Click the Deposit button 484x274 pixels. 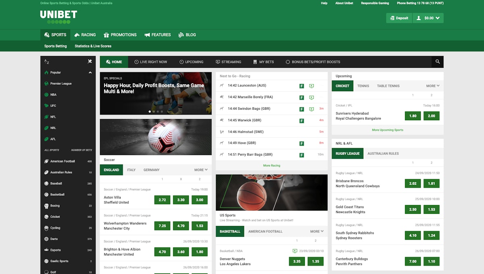[x=398, y=18]
